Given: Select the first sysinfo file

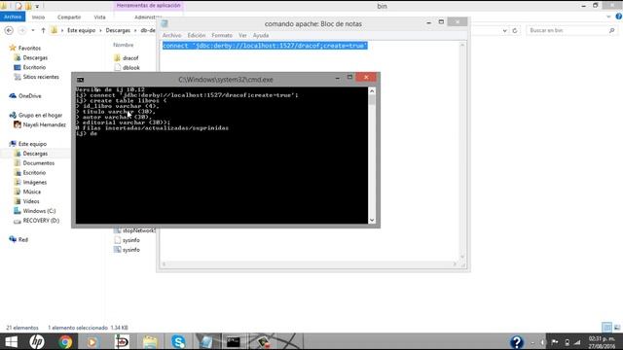Looking at the screenshot, I should [131, 240].
